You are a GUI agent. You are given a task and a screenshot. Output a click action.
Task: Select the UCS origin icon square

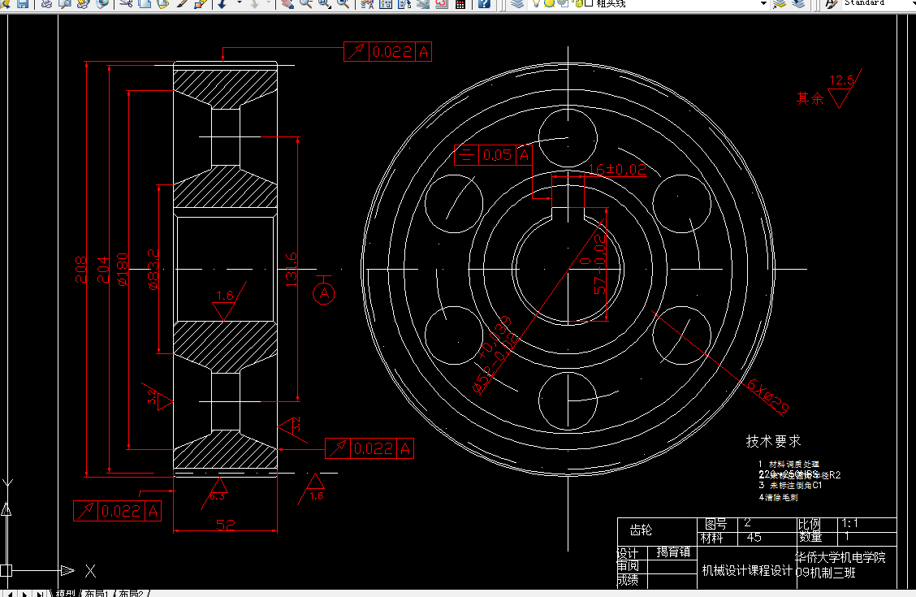tap(6, 571)
